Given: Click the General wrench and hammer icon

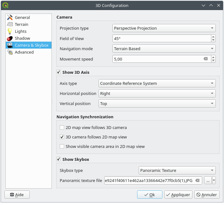Looking at the screenshot, I should (10, 18).
